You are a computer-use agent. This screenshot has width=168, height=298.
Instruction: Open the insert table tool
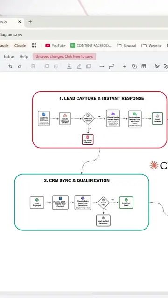144,66
